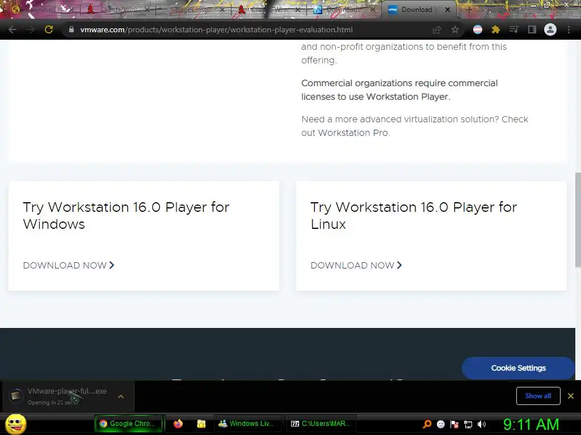Viewport: 581px width, 435px height.
Task: Download Workstation Player for Windows
Action: pos(69,265)
